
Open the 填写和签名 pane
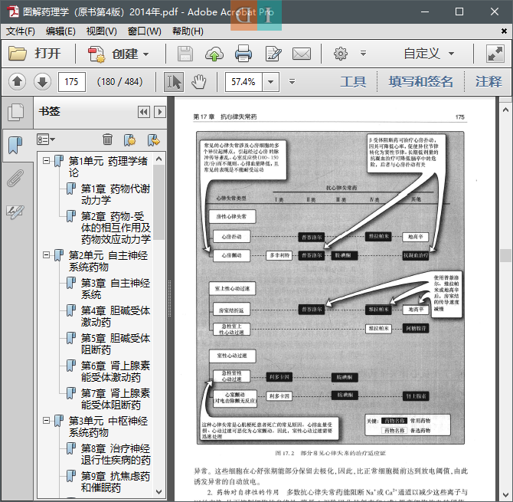tap(421, 81)
